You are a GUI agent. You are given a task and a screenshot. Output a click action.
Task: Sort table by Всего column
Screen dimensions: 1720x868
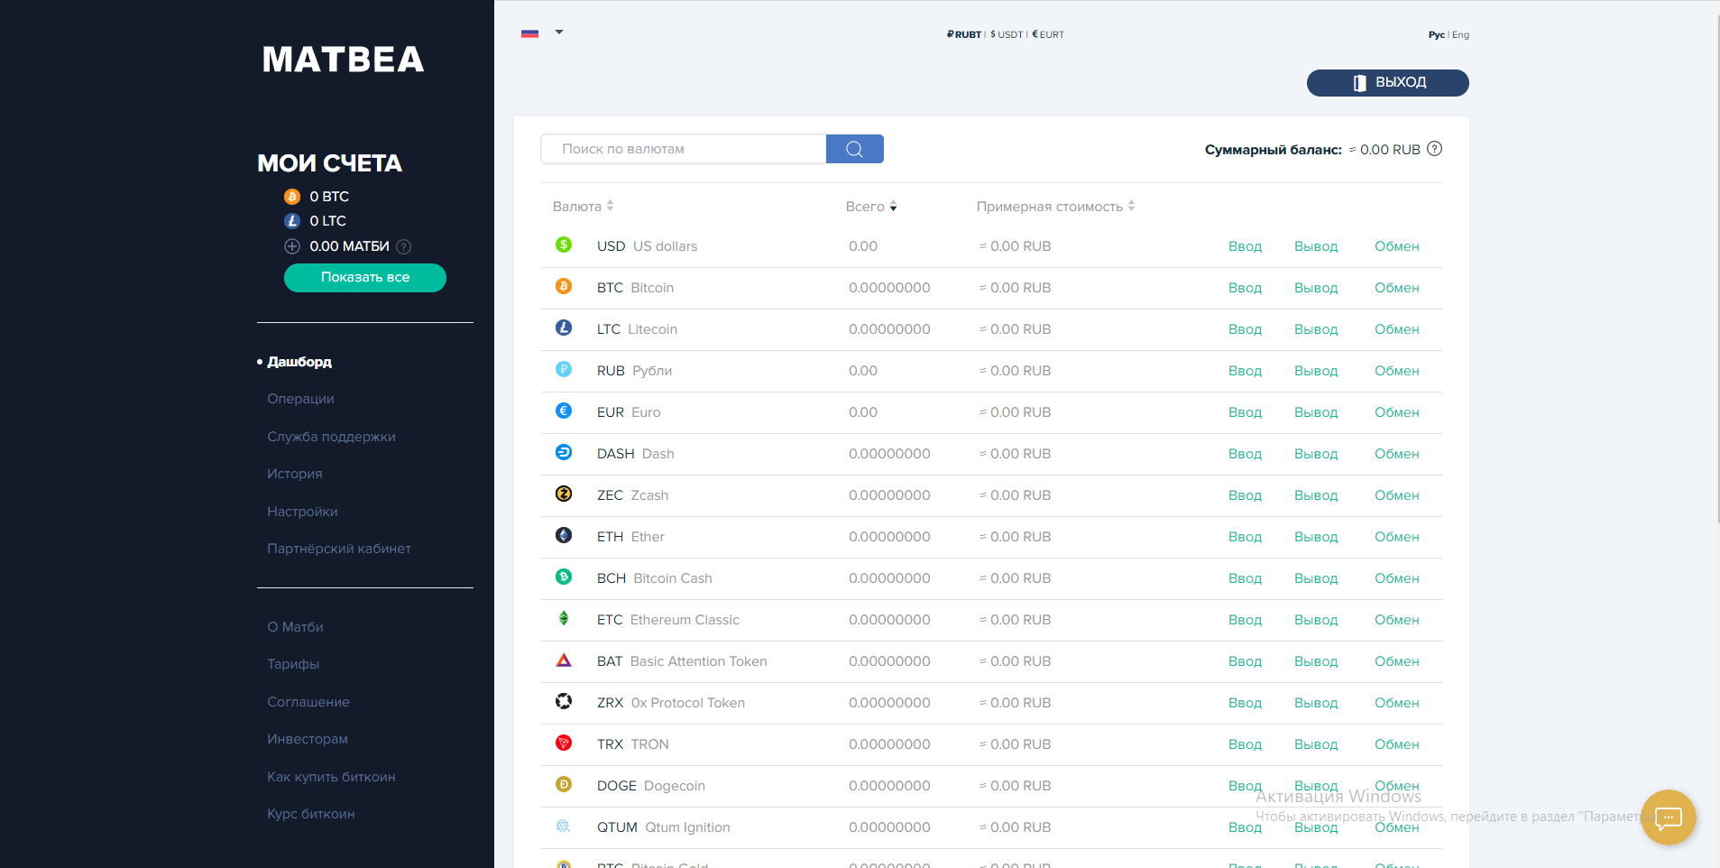pos(871,207)
